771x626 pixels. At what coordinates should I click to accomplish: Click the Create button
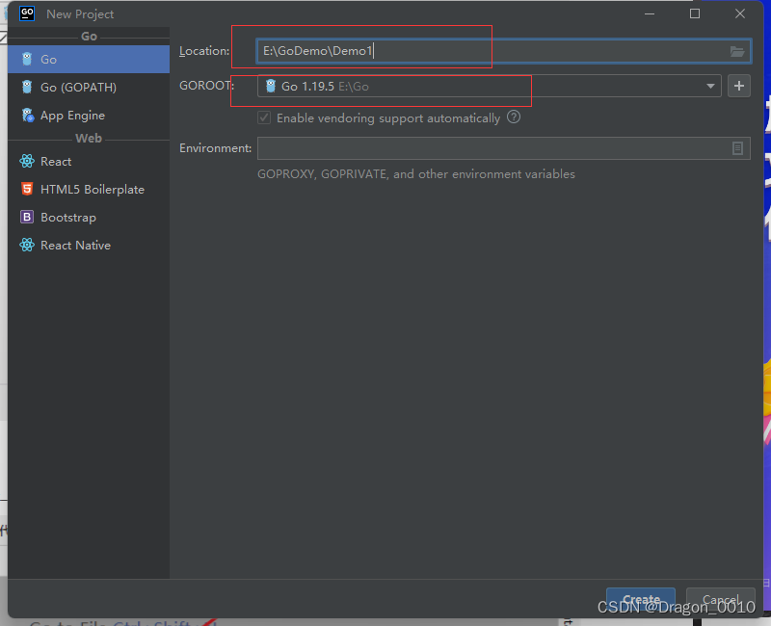[641, 599]
